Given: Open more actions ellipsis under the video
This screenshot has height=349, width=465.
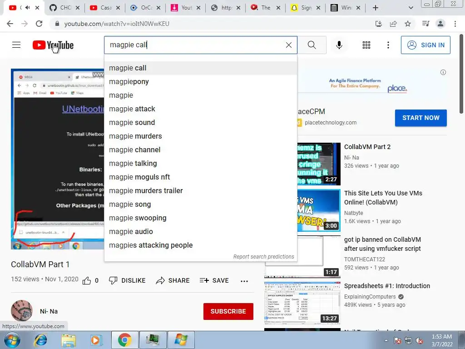Looking at the screenshot, I should click(244, 281).
